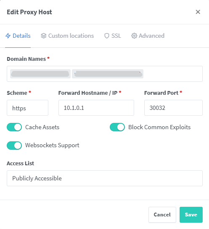209x229 pixels.
Task: Expand the Access List dropdown
Action: (x=105, y=178)
